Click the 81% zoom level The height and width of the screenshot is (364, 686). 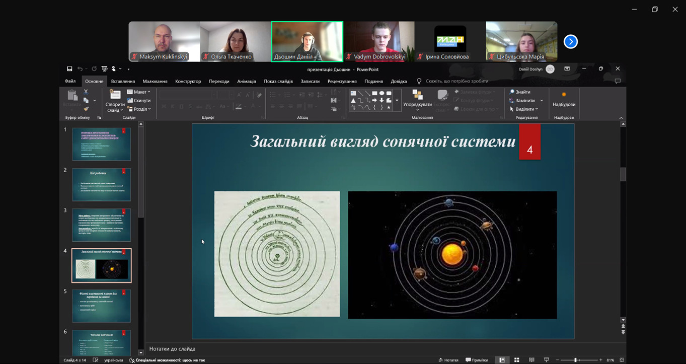610,360
